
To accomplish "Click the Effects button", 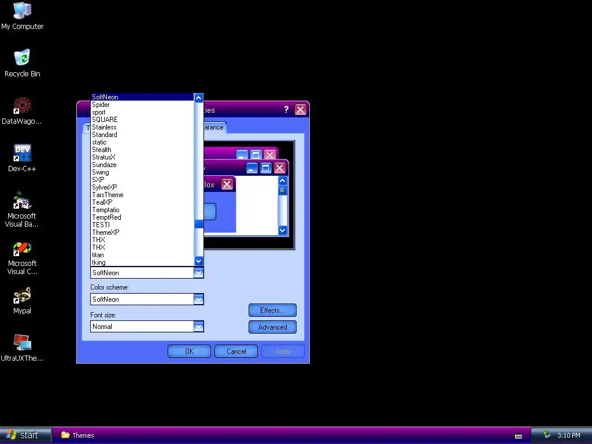I will click(272, 310).
